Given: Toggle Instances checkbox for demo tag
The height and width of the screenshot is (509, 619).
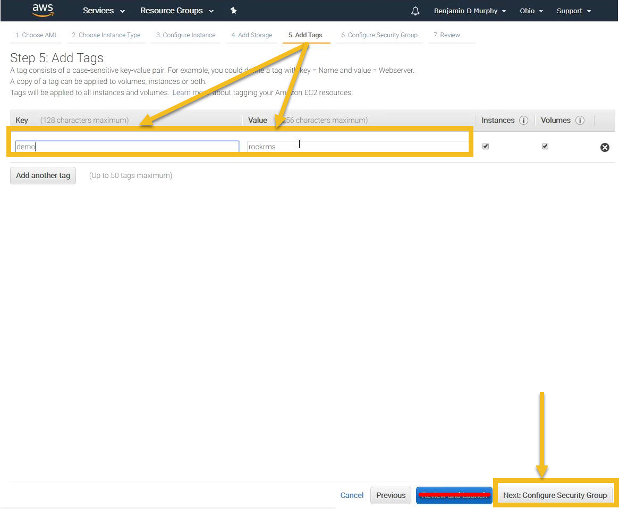Looking at the screenshot, I should 486,146.
